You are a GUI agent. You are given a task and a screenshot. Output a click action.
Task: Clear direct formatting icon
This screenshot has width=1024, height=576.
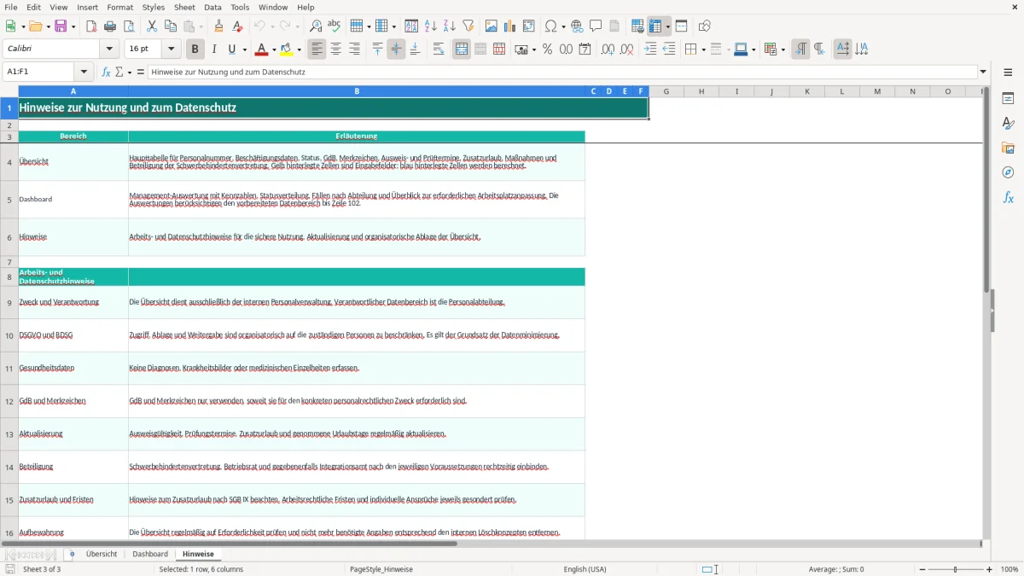[237, 26]
